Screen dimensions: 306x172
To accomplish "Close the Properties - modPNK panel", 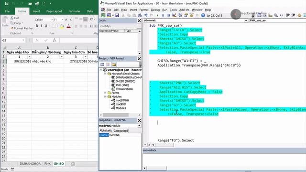I will (x=139, y=120).
